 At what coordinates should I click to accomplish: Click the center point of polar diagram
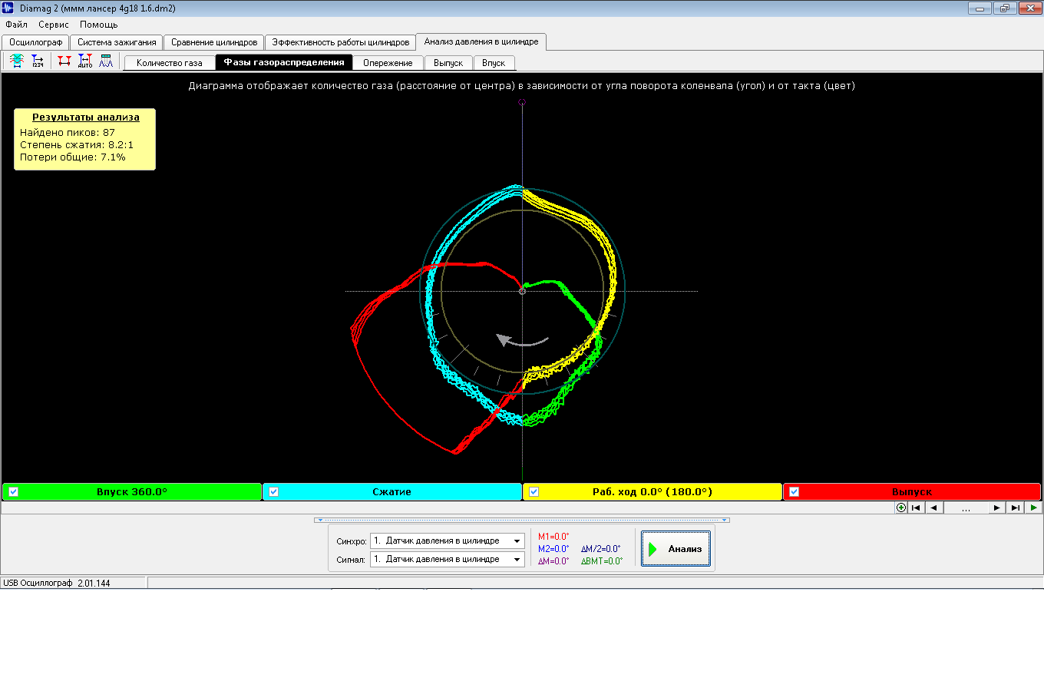point(522,291)
